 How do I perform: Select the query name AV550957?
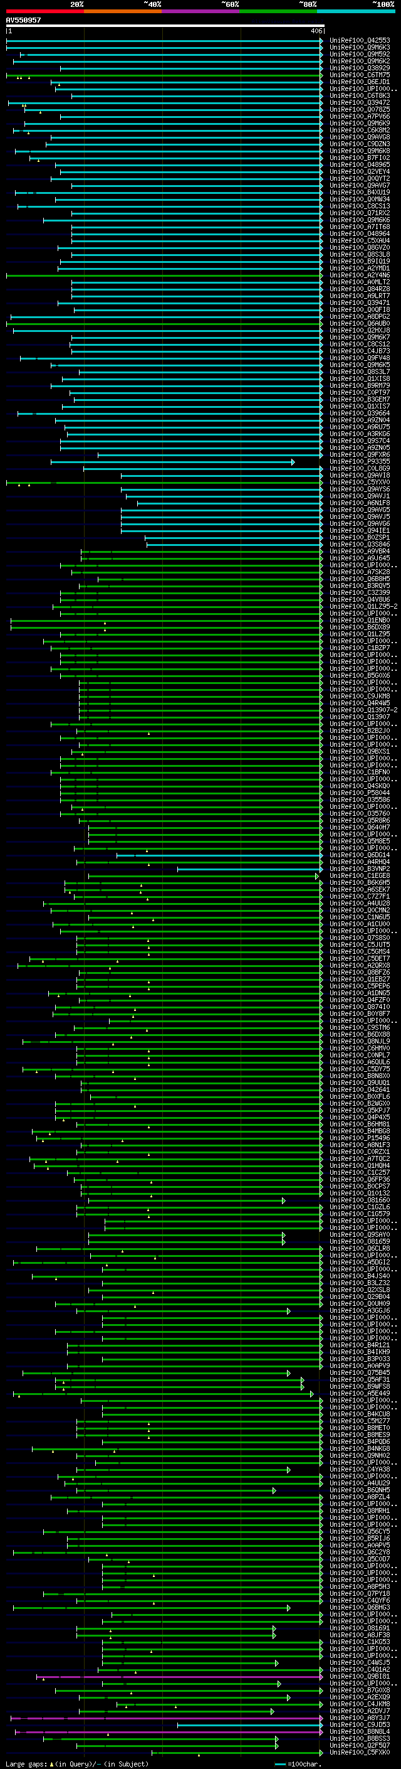tap(23, 20)
